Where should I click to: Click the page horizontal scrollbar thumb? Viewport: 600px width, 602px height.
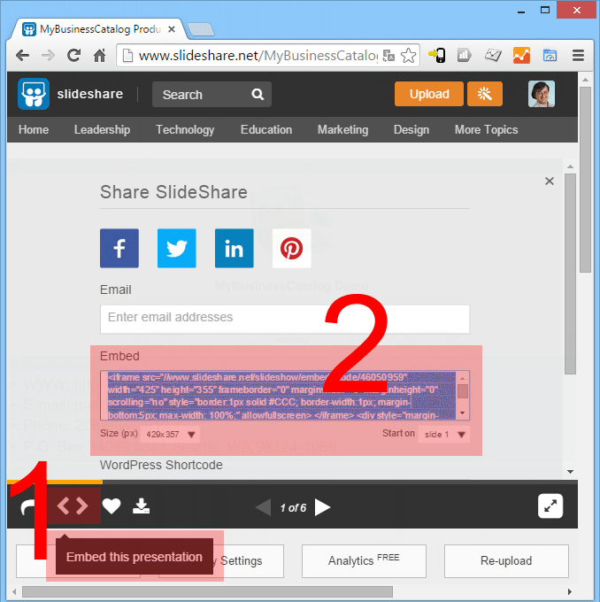tap(207, 591)
